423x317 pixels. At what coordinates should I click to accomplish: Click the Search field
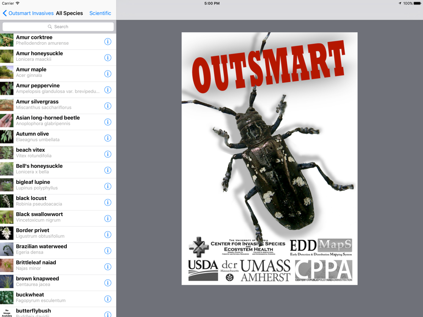[x=58, y=27]
